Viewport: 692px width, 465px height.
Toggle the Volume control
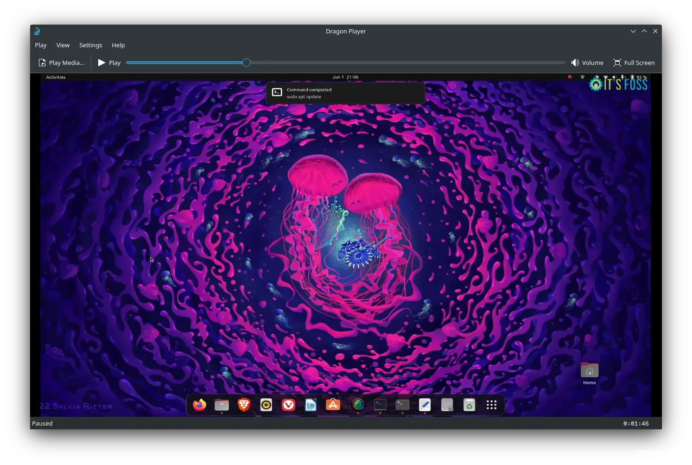click(587, 63)
